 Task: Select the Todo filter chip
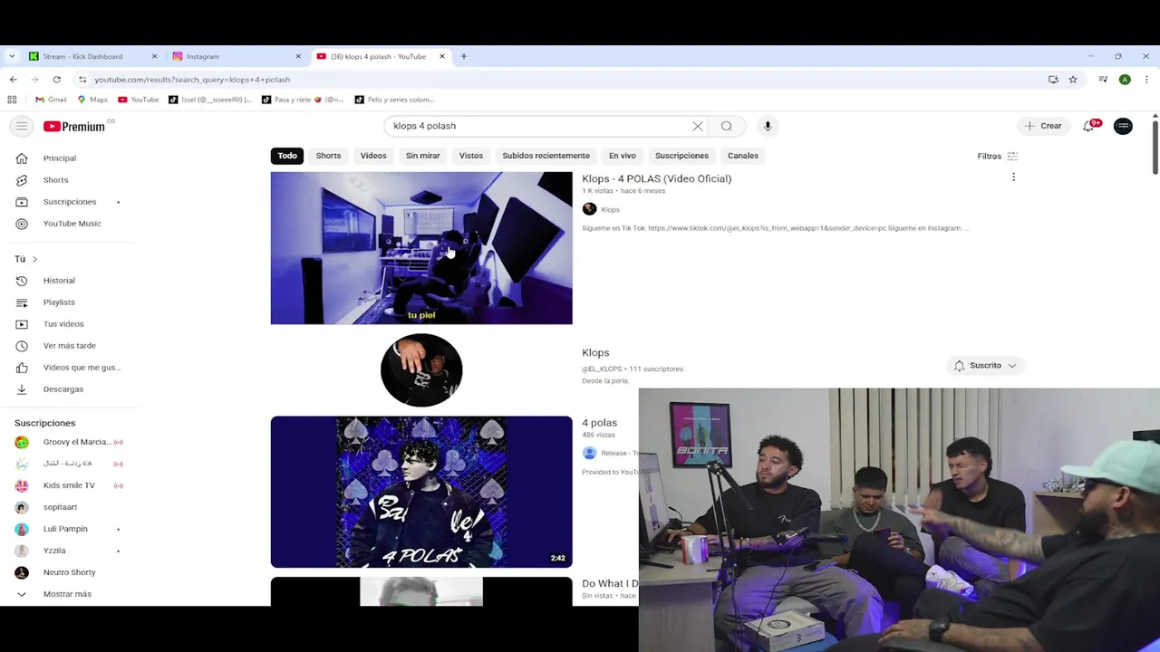pyautogui.click(x=287, y=156)
